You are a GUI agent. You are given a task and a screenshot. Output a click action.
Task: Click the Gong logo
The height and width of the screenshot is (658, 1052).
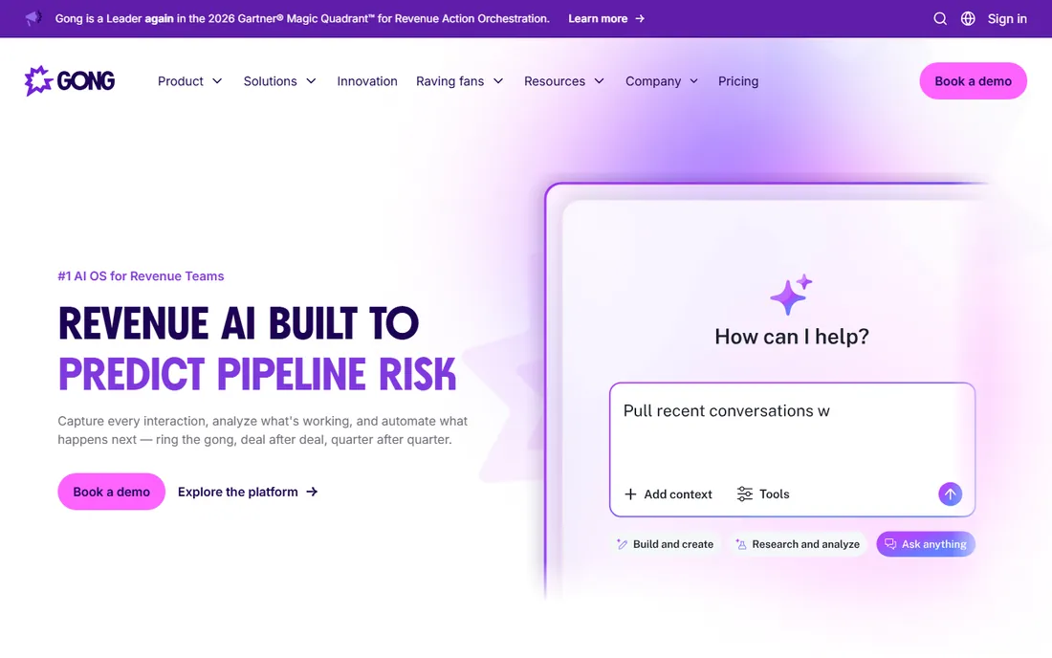tap(70, 81)
